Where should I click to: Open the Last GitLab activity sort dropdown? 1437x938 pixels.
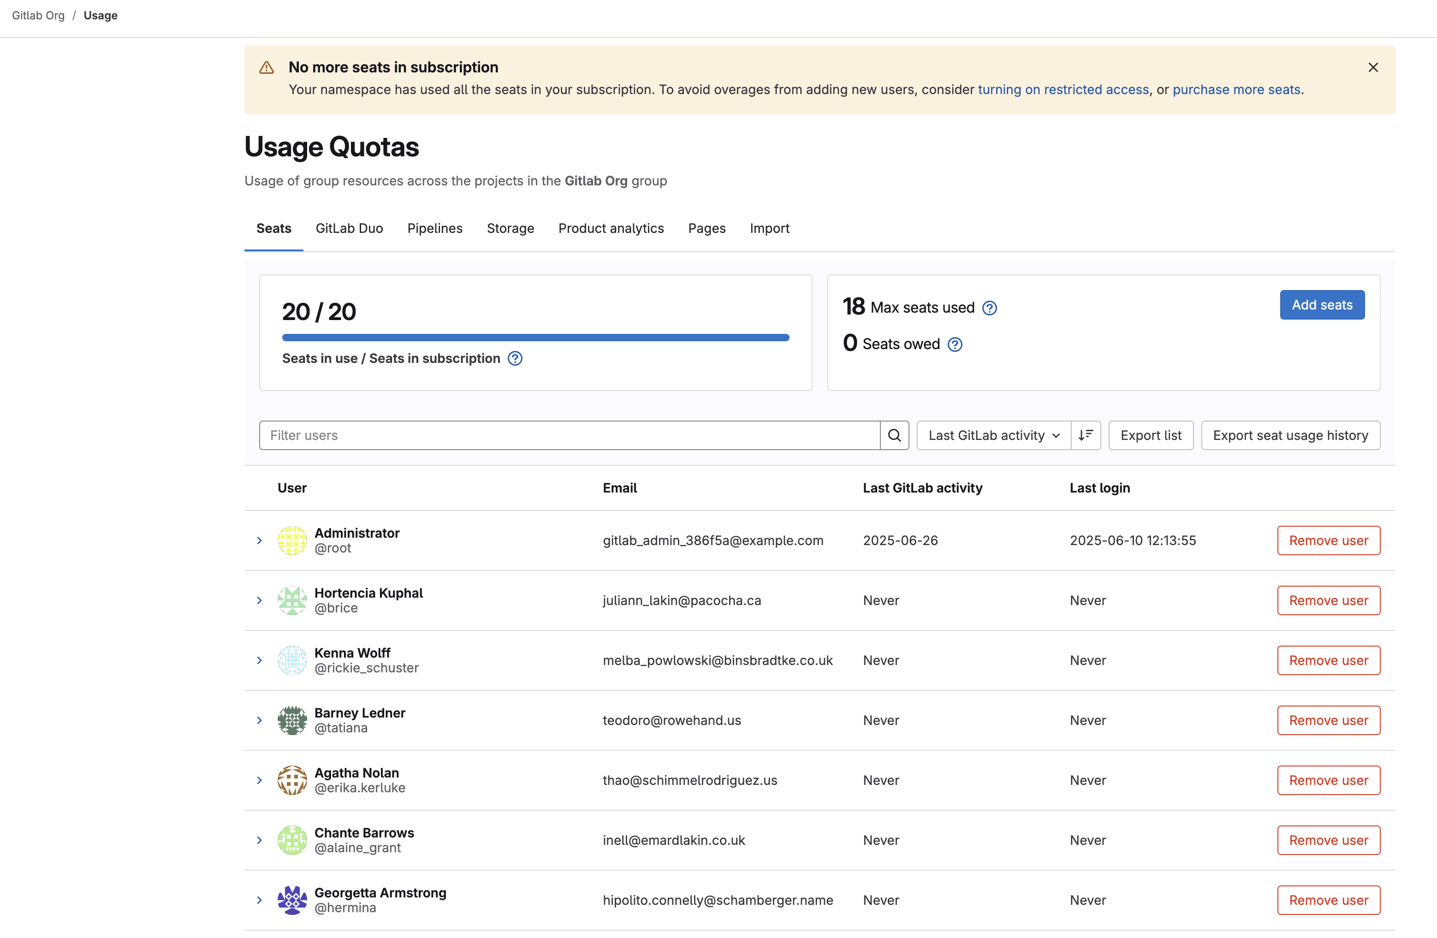pyautogui.click(x=993, y=435)
